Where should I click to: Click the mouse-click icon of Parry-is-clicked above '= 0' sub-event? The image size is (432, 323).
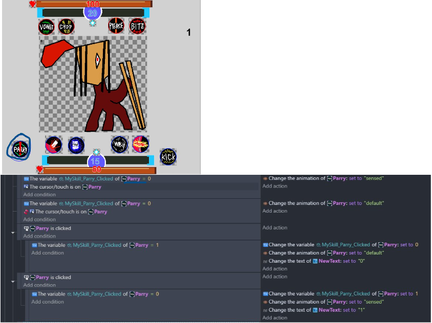26,278
